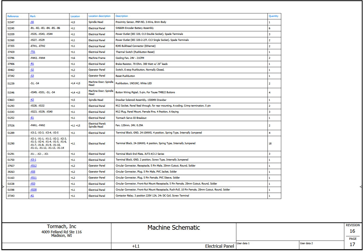Click the -X3-1 terminal block link
The width and height of the screenshot is (364, 251).
[33, 160]
